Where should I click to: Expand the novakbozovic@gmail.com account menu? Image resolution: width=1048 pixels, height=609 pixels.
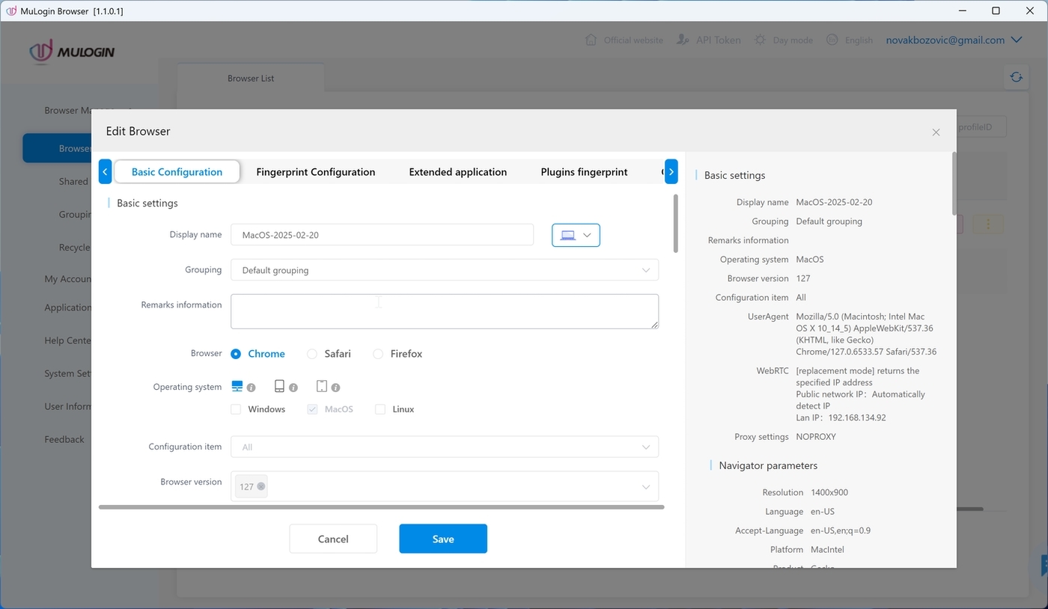[x=954, y=40]
